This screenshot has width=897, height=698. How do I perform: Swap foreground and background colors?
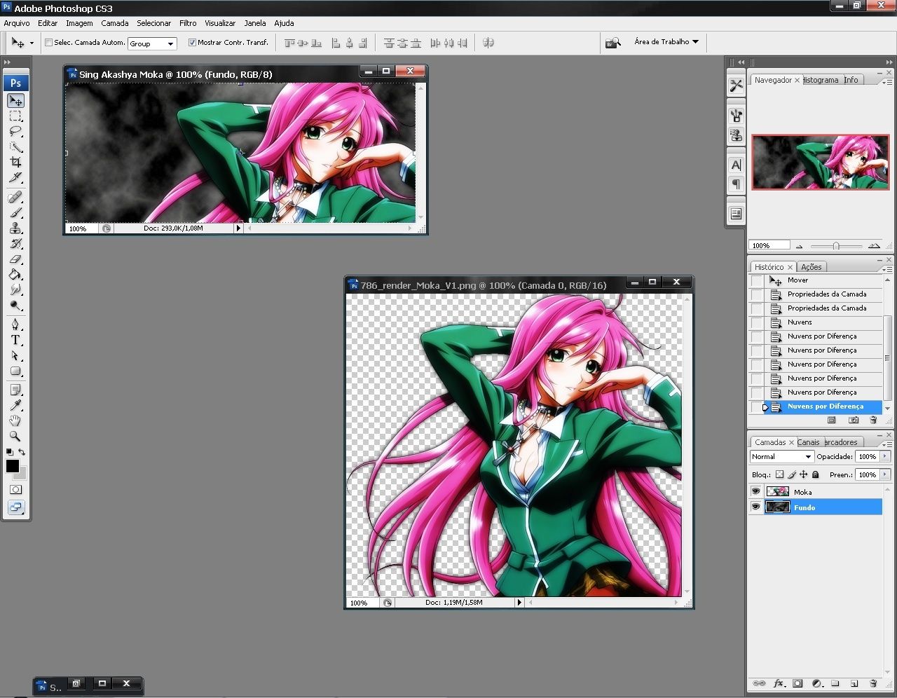click(x=22, y=452)
